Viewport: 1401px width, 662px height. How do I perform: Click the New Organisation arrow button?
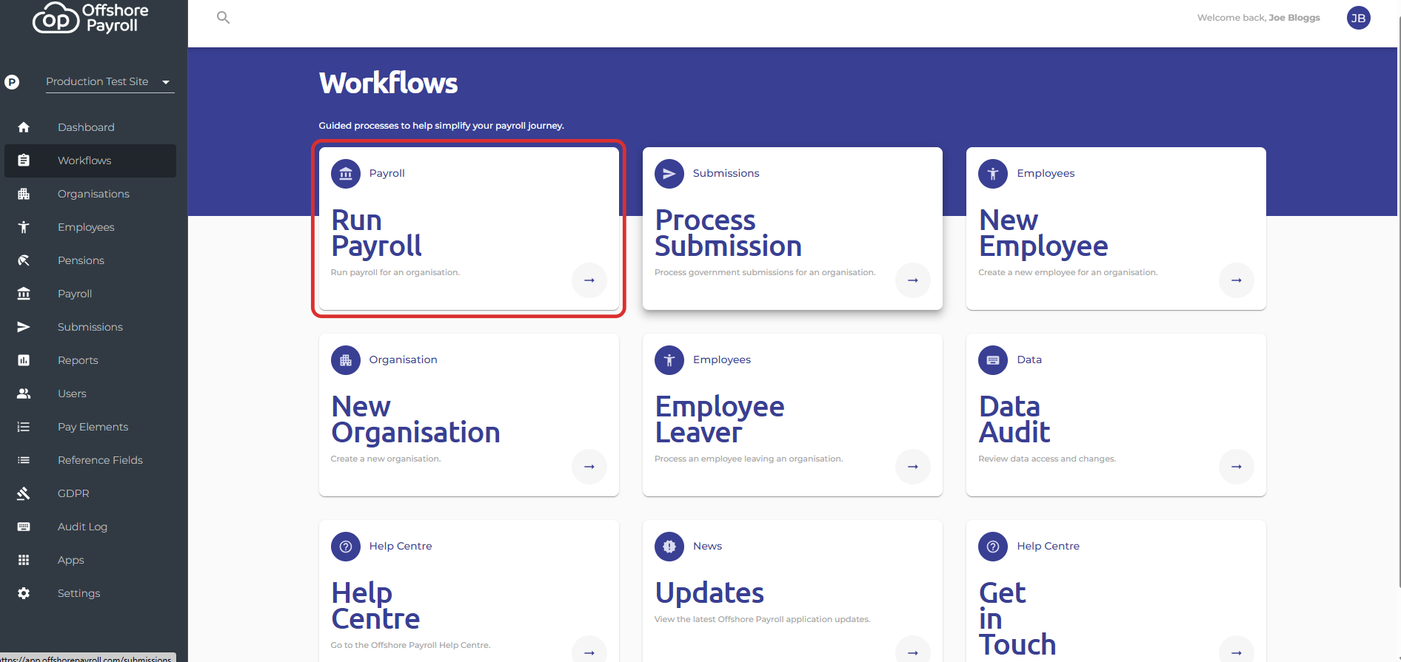pyautogui.click(x=589, y=467)
